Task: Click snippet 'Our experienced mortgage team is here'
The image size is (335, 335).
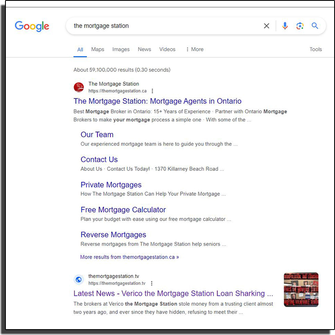Action: pos(159,144)
